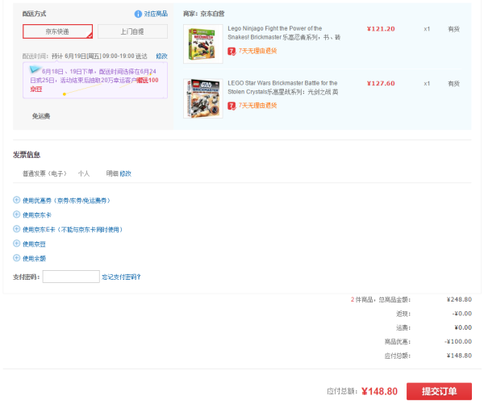Viewport: 484px width, 404px height.
Task: Click the 免运费 text
Action: (x=41, y=116)
